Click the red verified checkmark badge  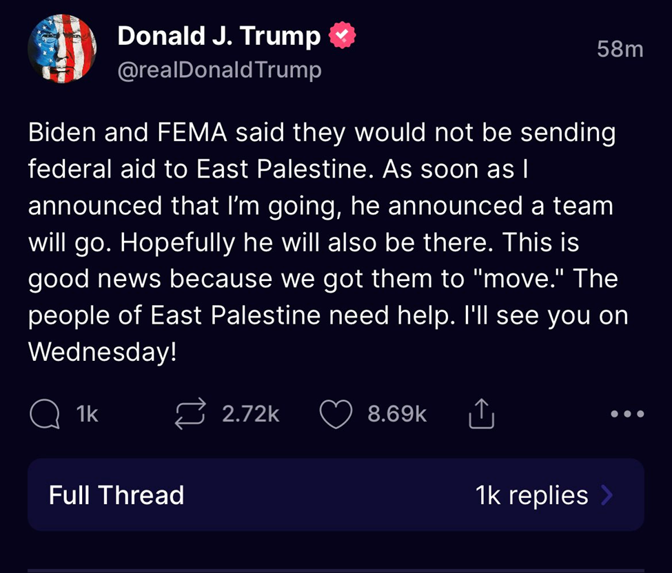click(x=343, y=37)
